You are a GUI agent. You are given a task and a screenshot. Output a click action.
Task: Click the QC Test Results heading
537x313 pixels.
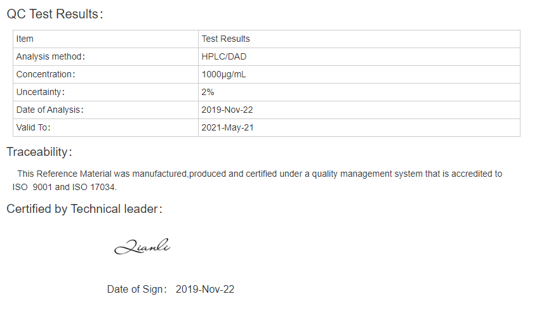pos(55,14)
